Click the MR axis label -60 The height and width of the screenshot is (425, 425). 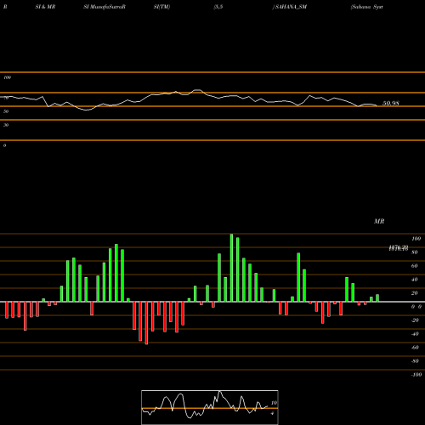[x=415, y=348]
